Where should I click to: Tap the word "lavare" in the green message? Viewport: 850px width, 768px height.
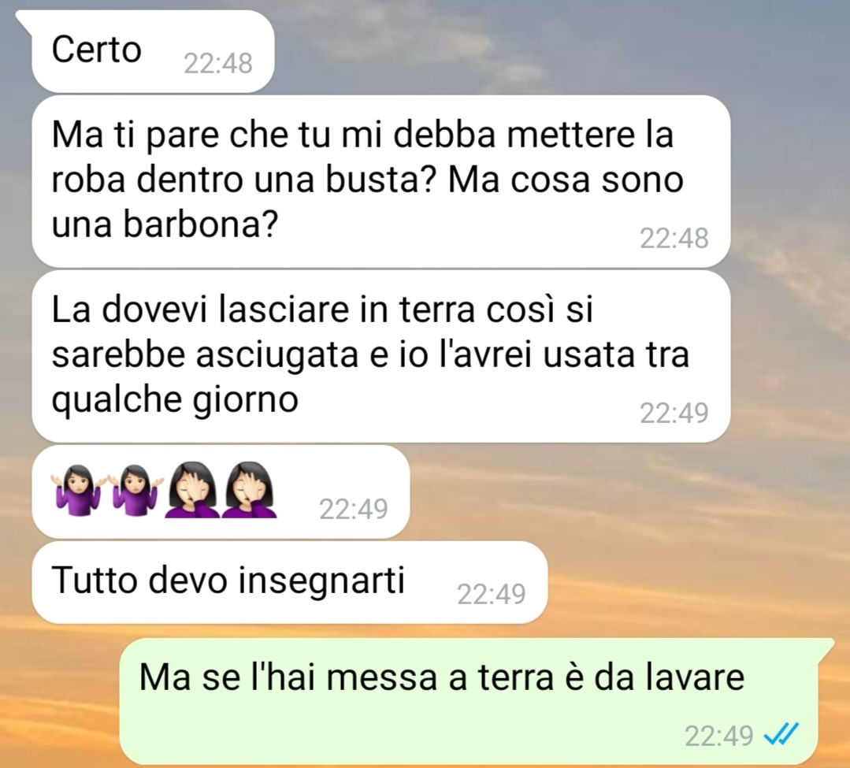click(696, 677)
